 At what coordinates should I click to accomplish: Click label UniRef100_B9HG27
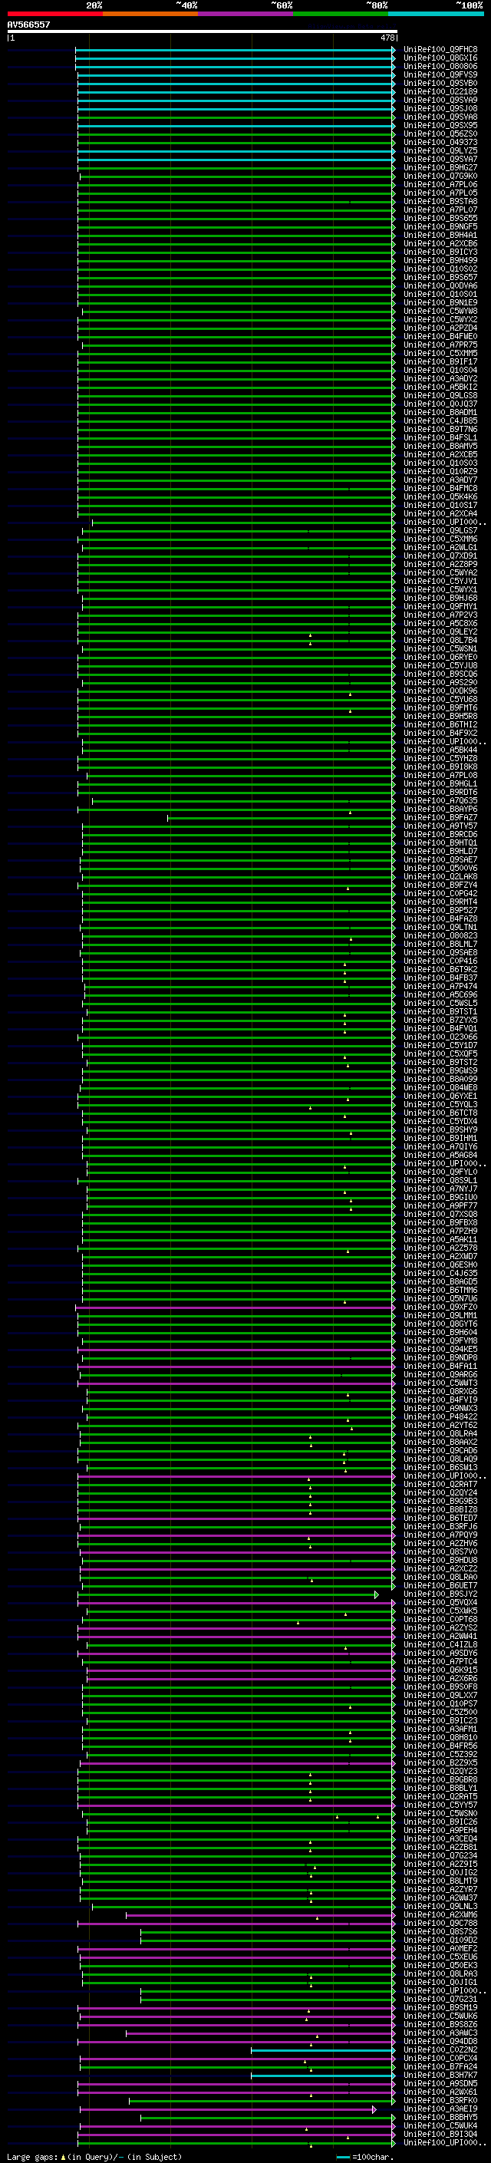click(x=440, y=167)
